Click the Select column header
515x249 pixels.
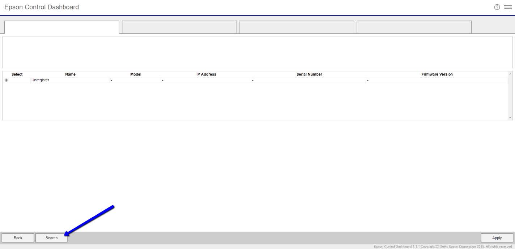click(17, 74)
